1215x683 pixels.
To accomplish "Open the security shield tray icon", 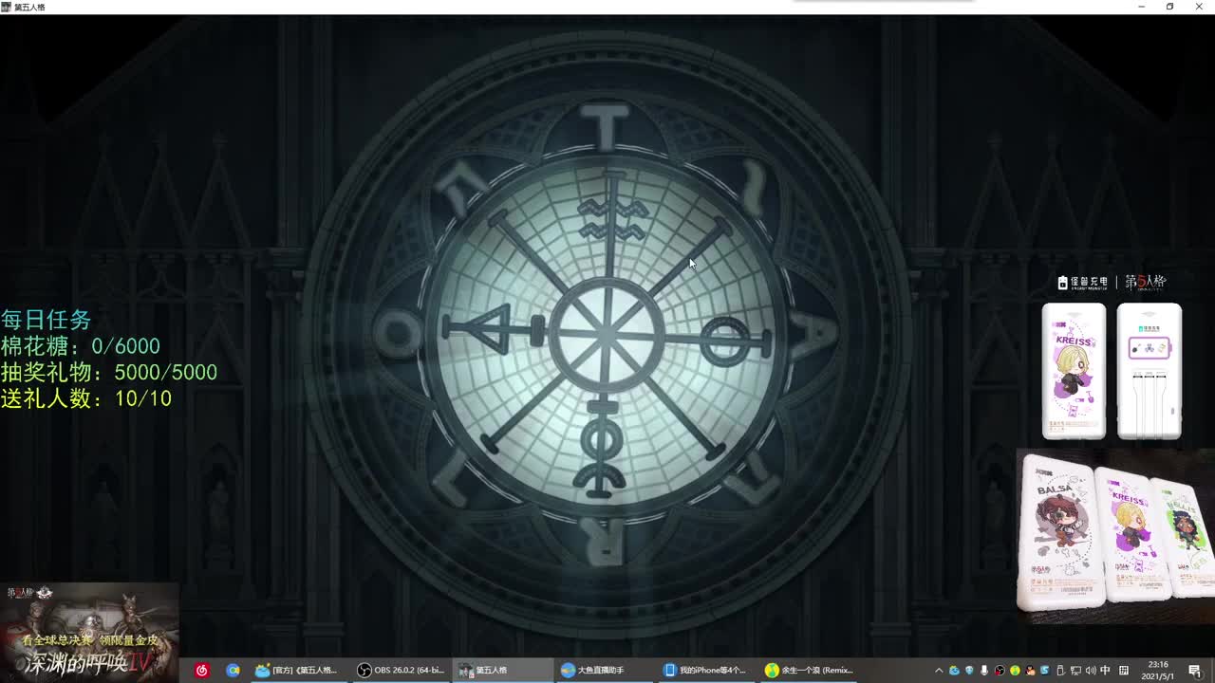I will click(969, 671).
